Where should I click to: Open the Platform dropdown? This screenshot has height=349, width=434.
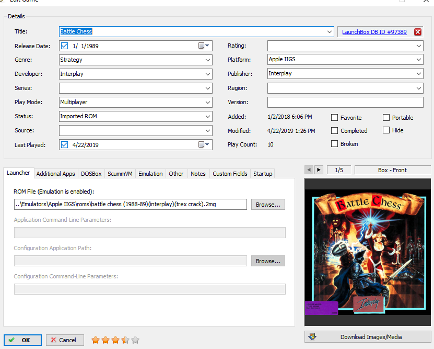[x=419, y=59]
